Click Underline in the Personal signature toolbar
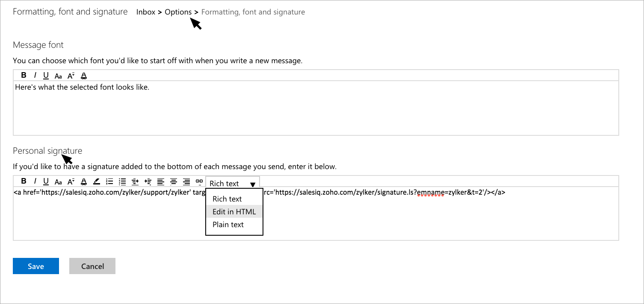 pos(46,181)
